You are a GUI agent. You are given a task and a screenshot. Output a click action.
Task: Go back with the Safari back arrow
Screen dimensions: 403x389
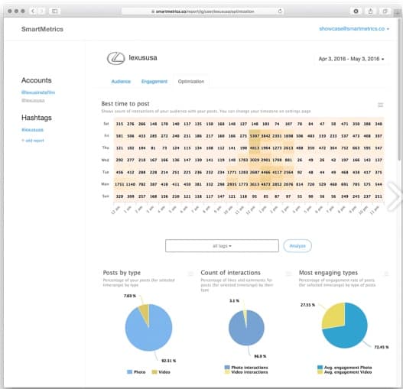coord(33,11)
